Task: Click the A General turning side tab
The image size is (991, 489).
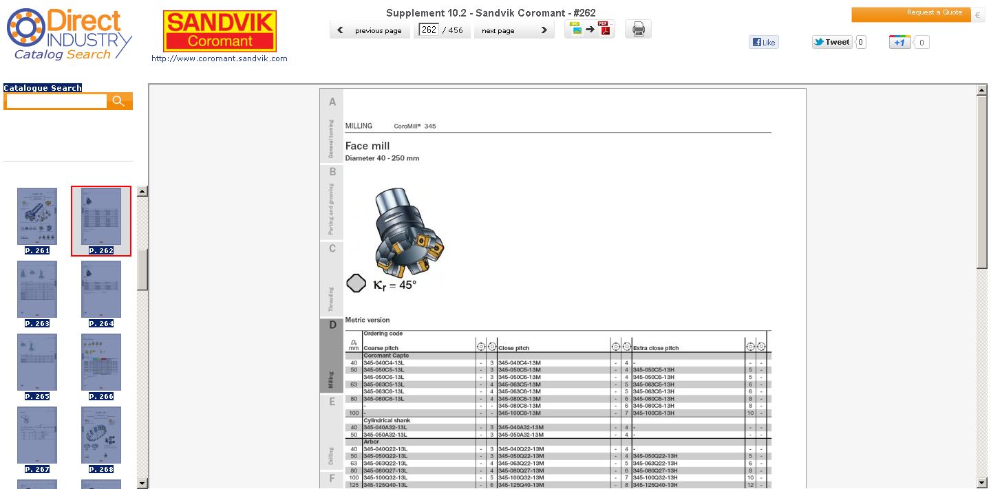Action: 332,126
